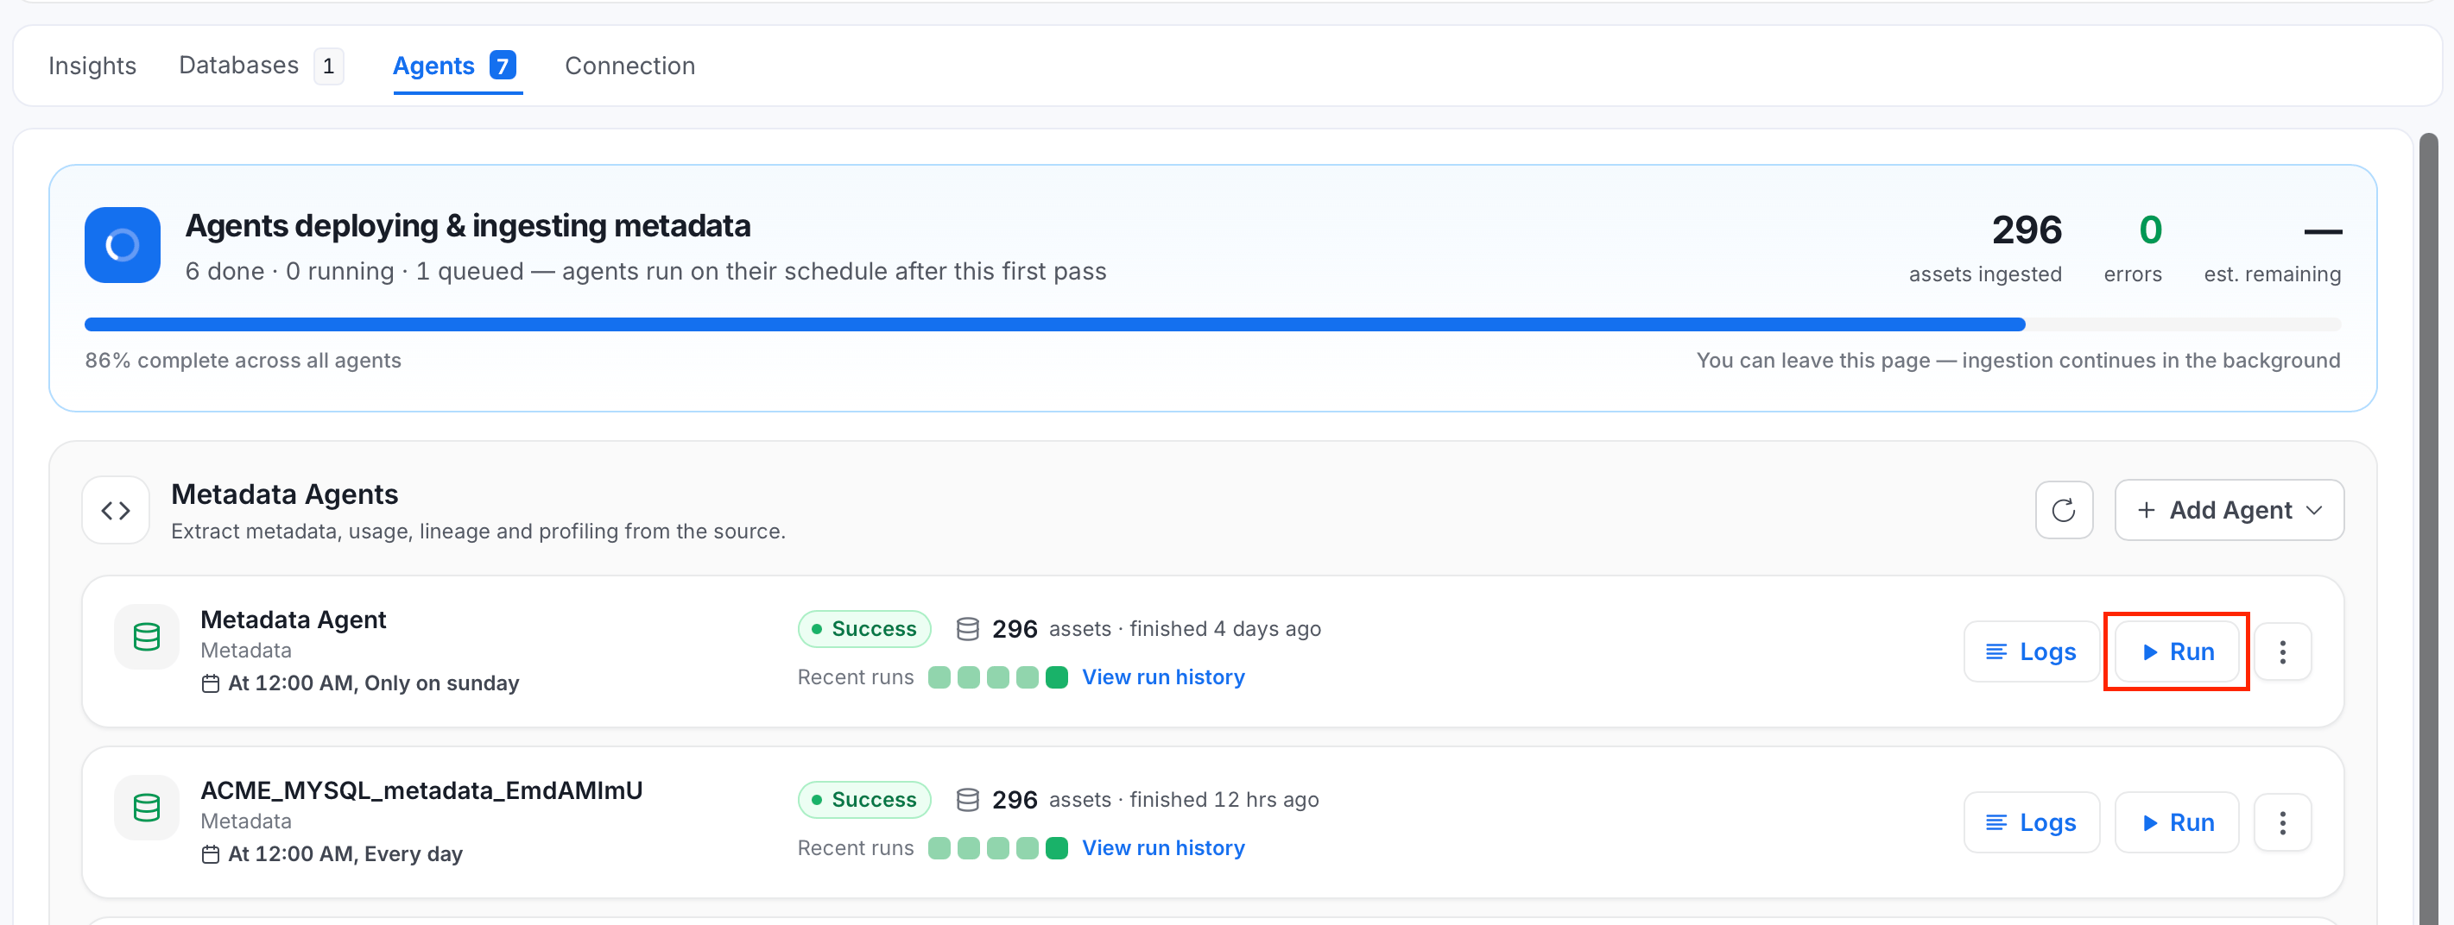This screenshot has height=925, width=2454.
Task: Click the "86% complete across all agents" text
Action: click(x=243, y=361)
